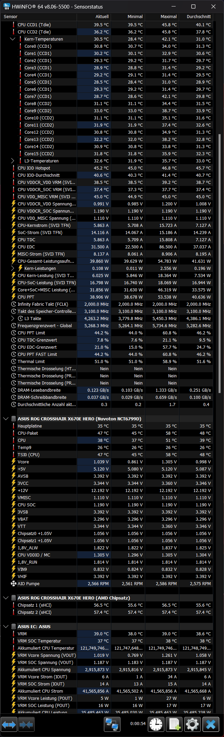Click the HWiNFO app icon in title bar

[x=6, y=6]
